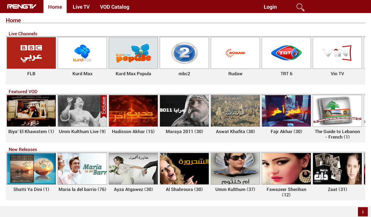This screenshot has width=371, height=217.
Task: Open the Aswat Khafita thumbnail
Action: point(235,111)
